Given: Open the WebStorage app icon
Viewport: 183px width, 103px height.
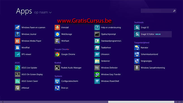Looking at the screenshot, I should (x=57, y=34).
